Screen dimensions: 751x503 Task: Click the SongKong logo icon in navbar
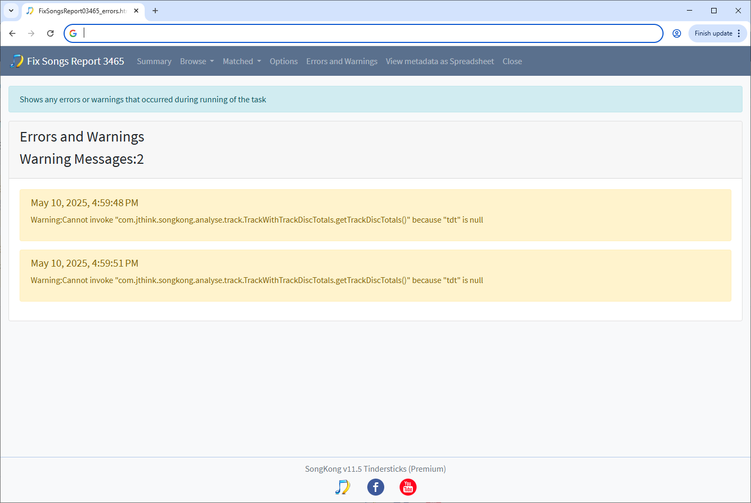(x=17, y=61)
